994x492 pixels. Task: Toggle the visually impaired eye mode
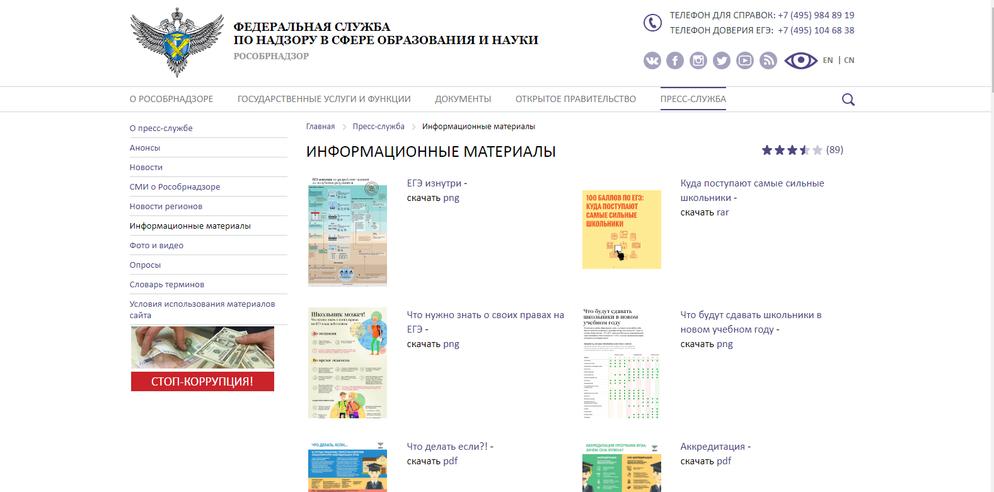[800, 60]
